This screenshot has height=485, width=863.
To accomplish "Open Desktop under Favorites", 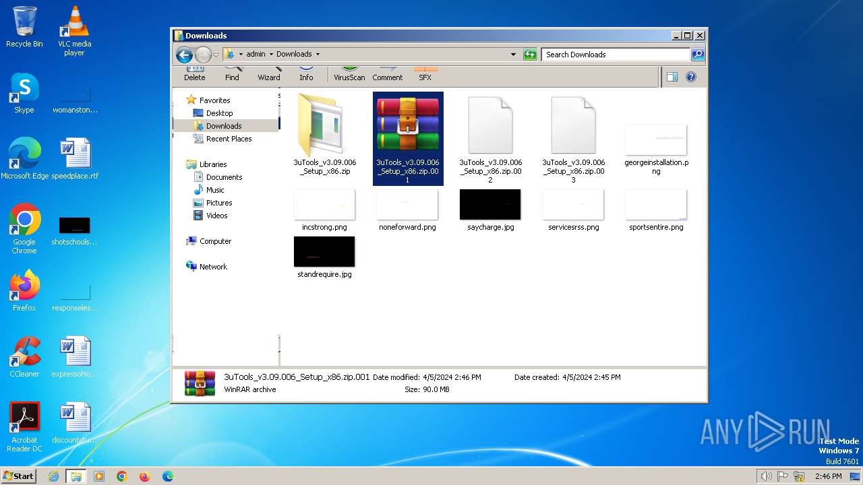I will 219,113.
